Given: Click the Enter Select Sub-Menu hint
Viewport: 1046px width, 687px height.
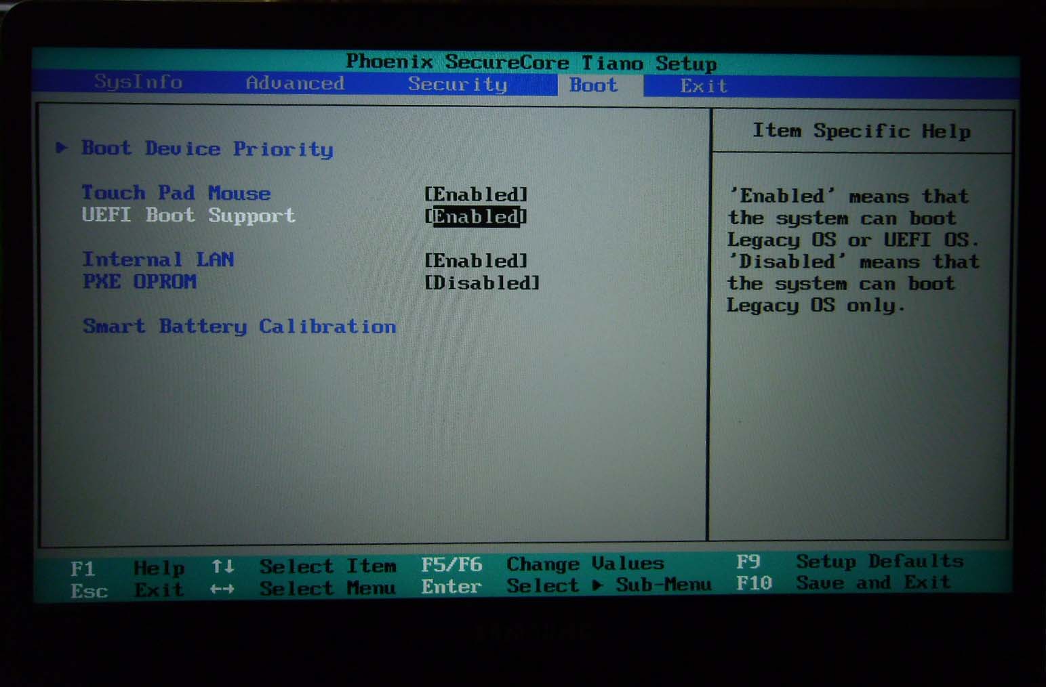Looking at the screenshot, I should tap(566, 585).
